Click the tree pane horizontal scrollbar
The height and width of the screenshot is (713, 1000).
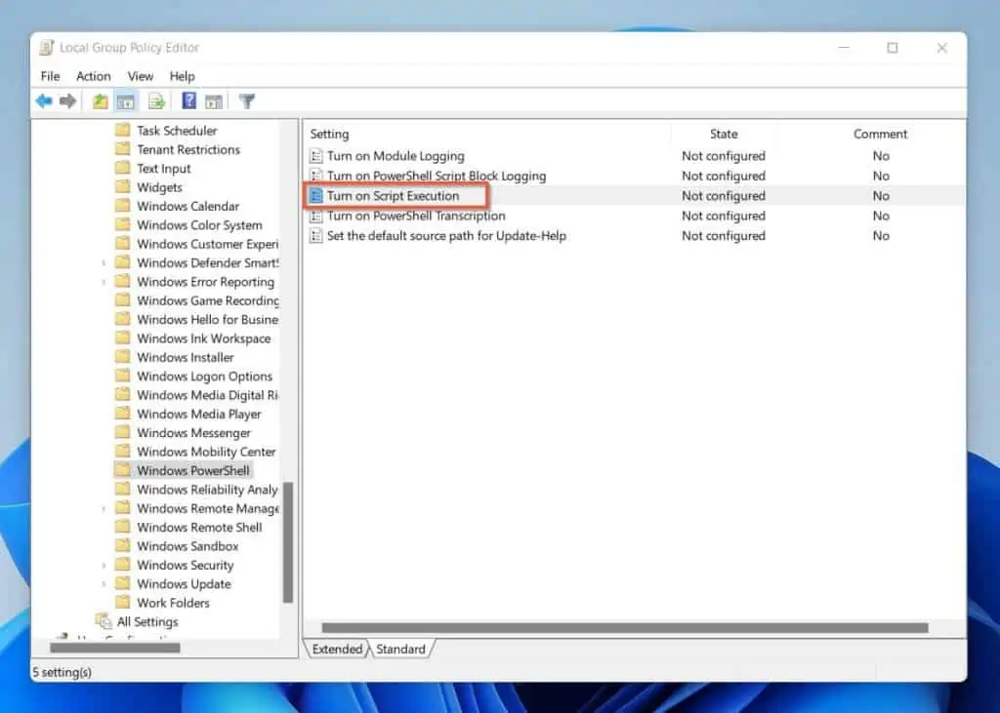(115, 648)
